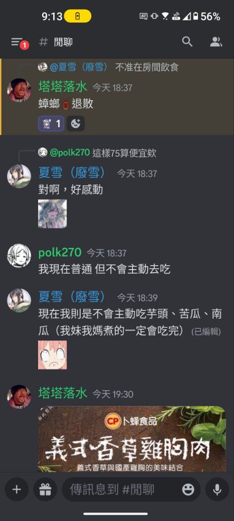
Task: Open the sticker under 對啊,好感動
Action: point(52,214)
